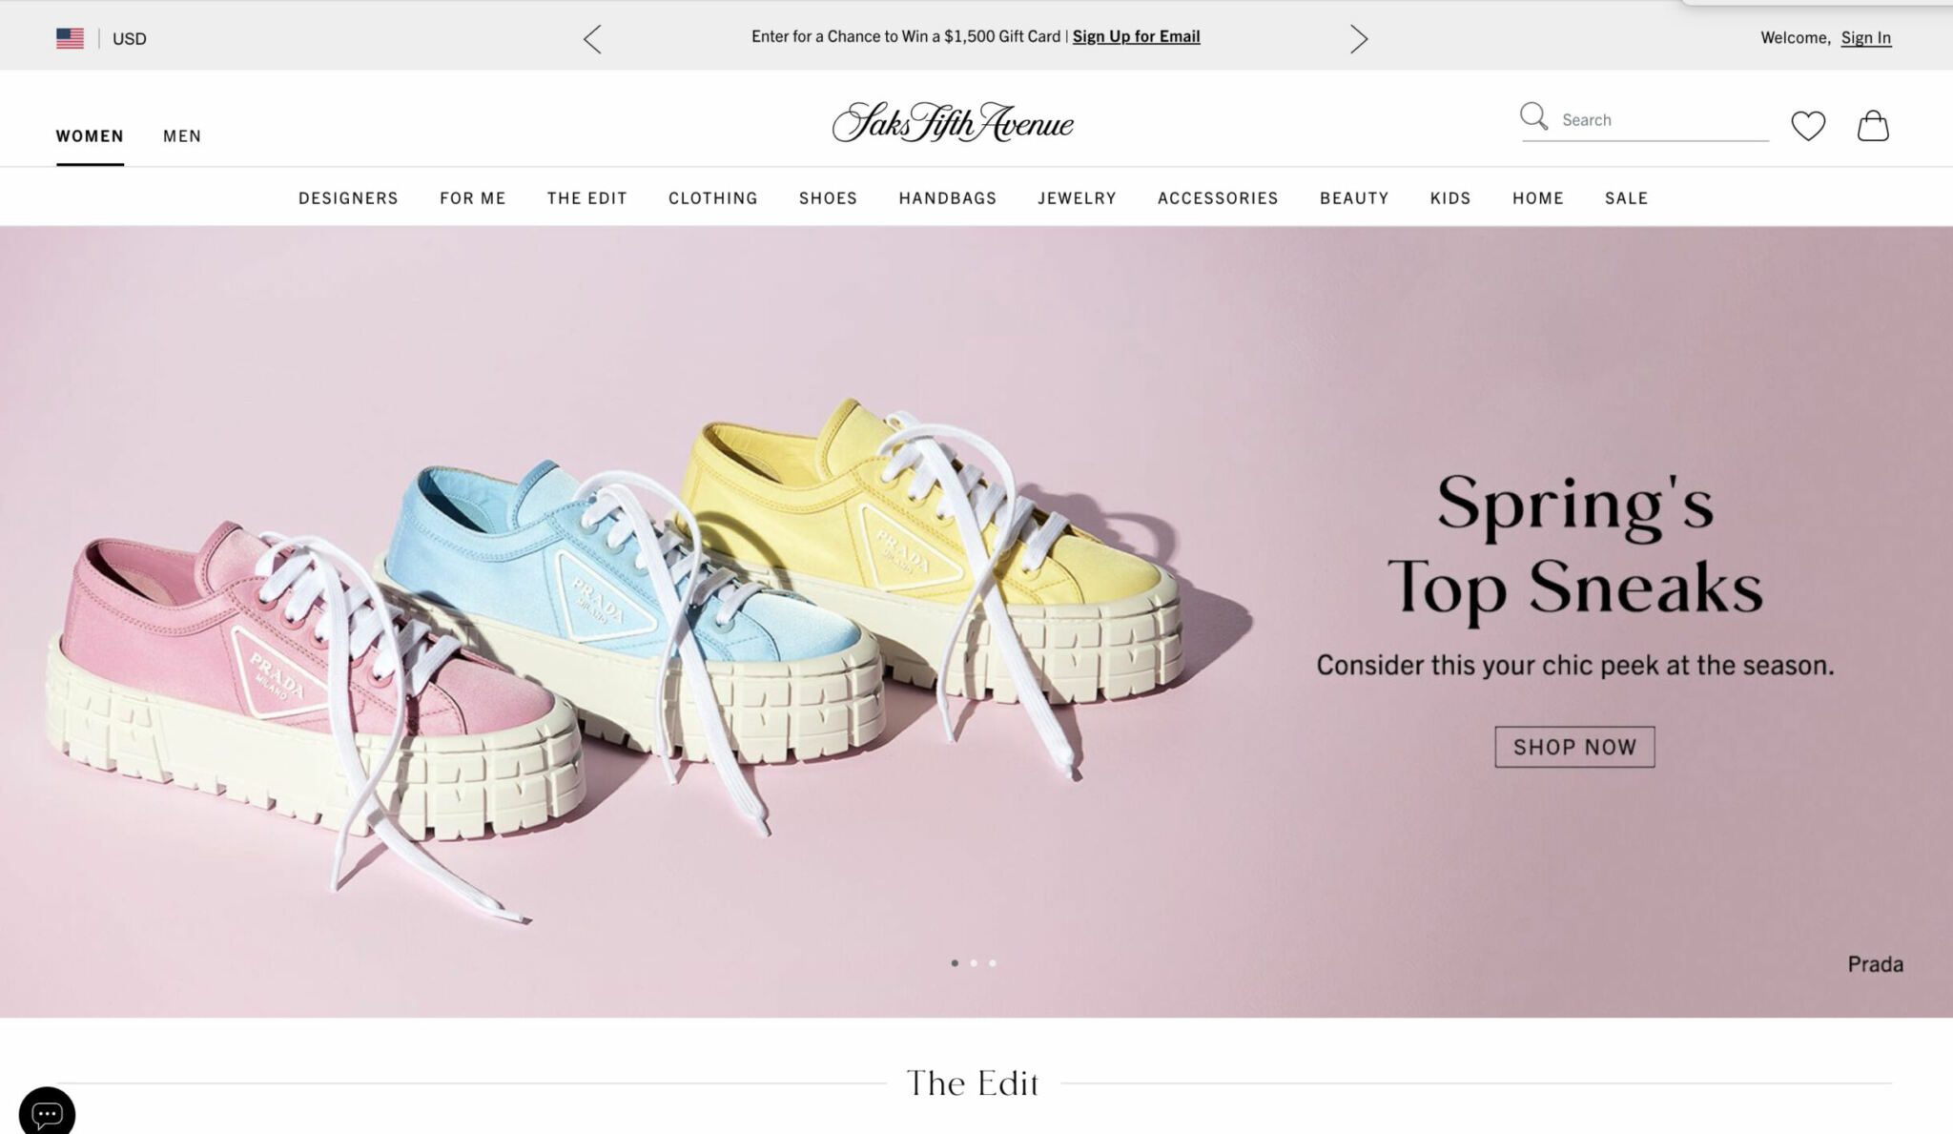Show previous promo banner with left arrow
Image resolution: width=1953 pixels, height=1134 pixels.
point(592,39)
